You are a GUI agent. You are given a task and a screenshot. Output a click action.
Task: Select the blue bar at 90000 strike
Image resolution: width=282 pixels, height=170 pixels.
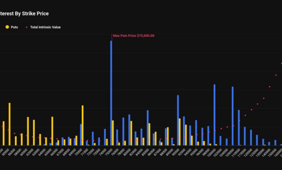click(178, 120)
